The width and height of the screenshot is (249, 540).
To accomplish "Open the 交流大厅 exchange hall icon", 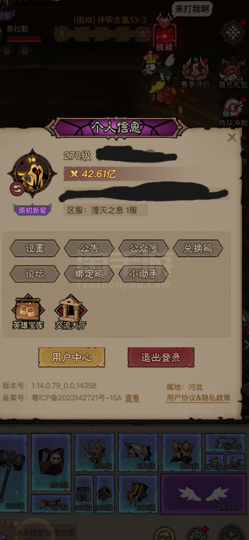I will point(70,312).
